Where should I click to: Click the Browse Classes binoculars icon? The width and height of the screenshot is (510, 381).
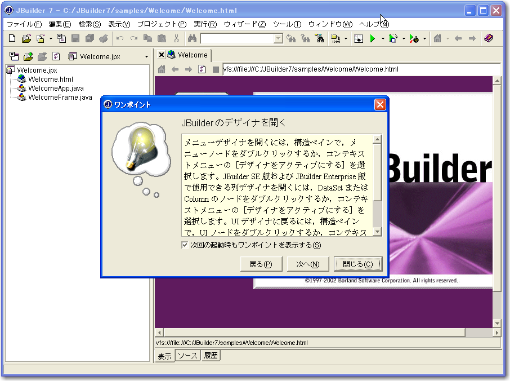pos(320,39)
